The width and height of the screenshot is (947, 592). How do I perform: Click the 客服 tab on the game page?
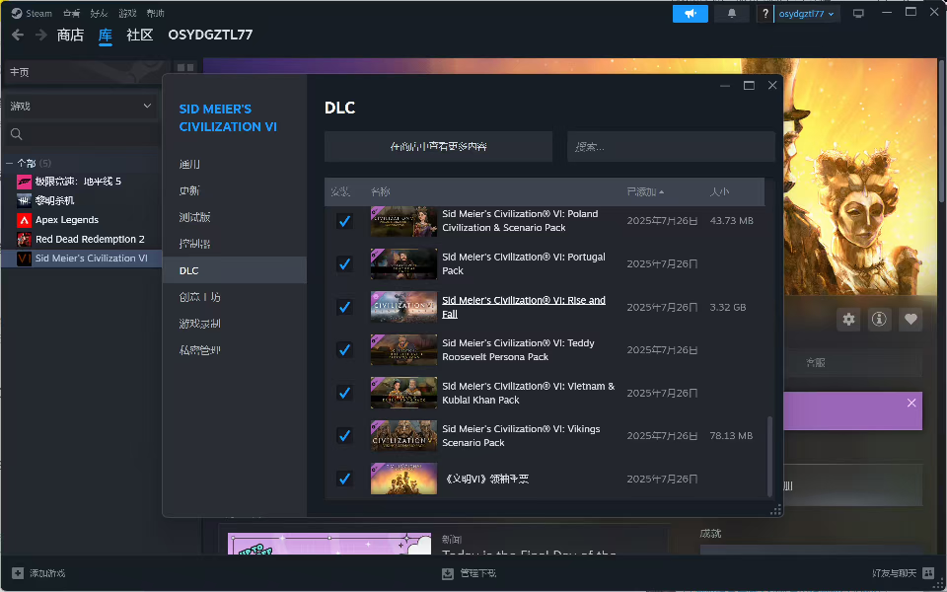[x=816, y=362]
